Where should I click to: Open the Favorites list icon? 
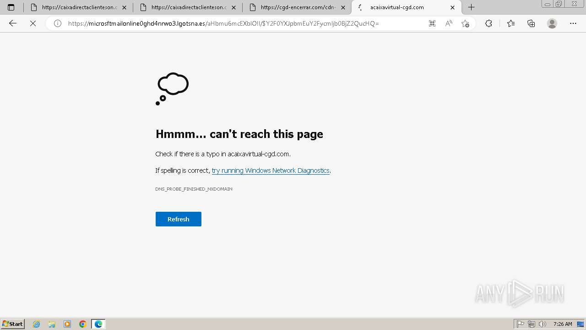(511, 23)
